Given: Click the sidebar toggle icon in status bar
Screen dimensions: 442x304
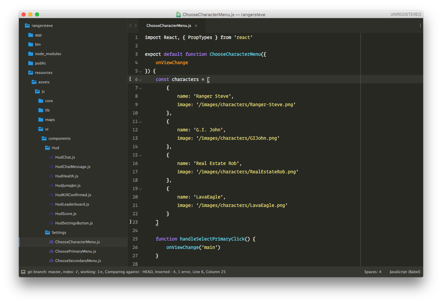Looking at the screenshot, I should tap(23, 272).
